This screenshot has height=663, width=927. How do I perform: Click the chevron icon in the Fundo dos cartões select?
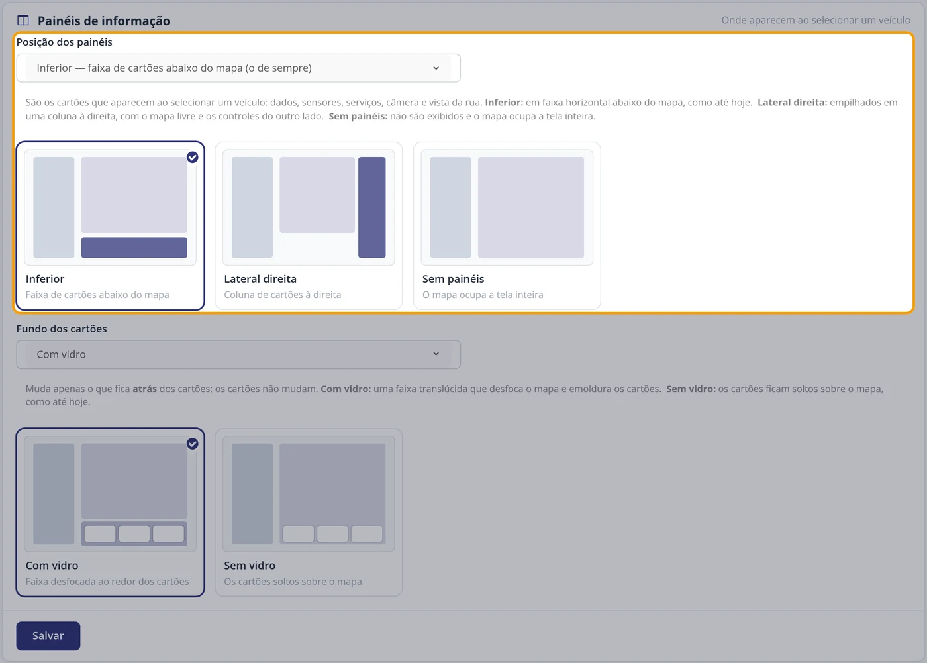coord(436,354)
